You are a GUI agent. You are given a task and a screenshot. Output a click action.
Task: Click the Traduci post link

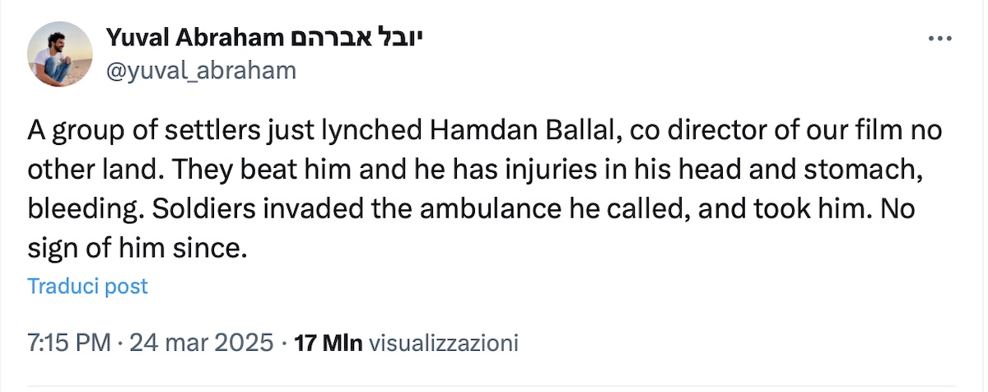[x=87, y=287]
